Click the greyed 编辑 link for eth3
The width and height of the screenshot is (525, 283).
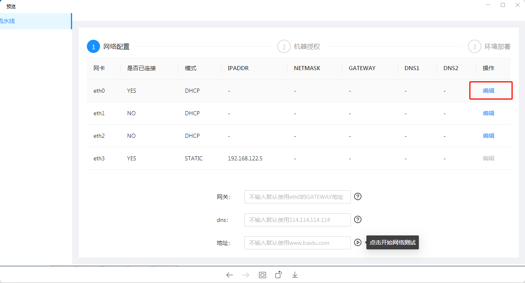point(489,158)
